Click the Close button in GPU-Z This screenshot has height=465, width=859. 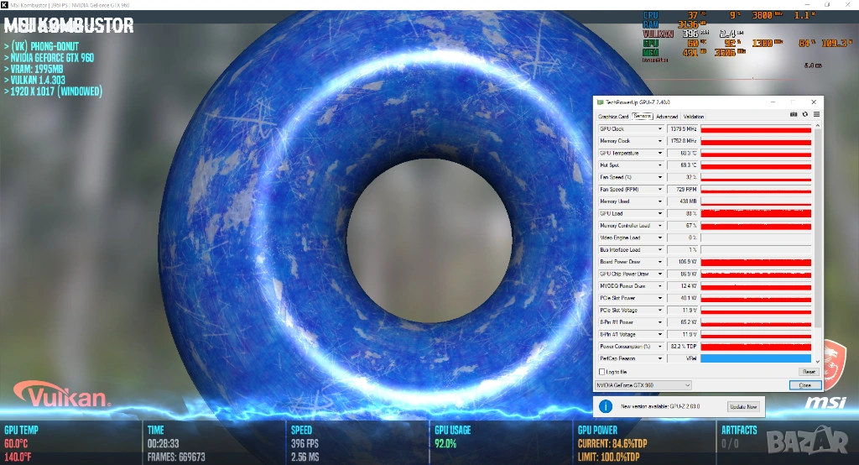coord(804,385)
